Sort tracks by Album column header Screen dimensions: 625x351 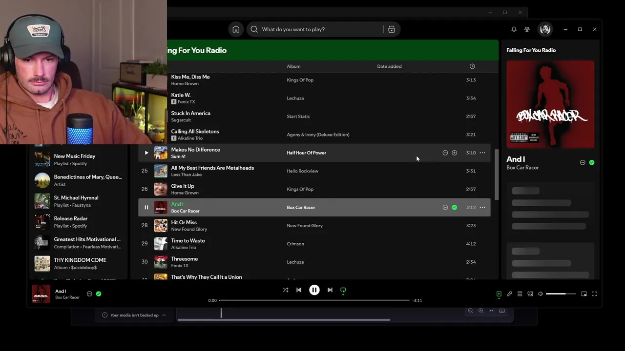tap(293, 66)
